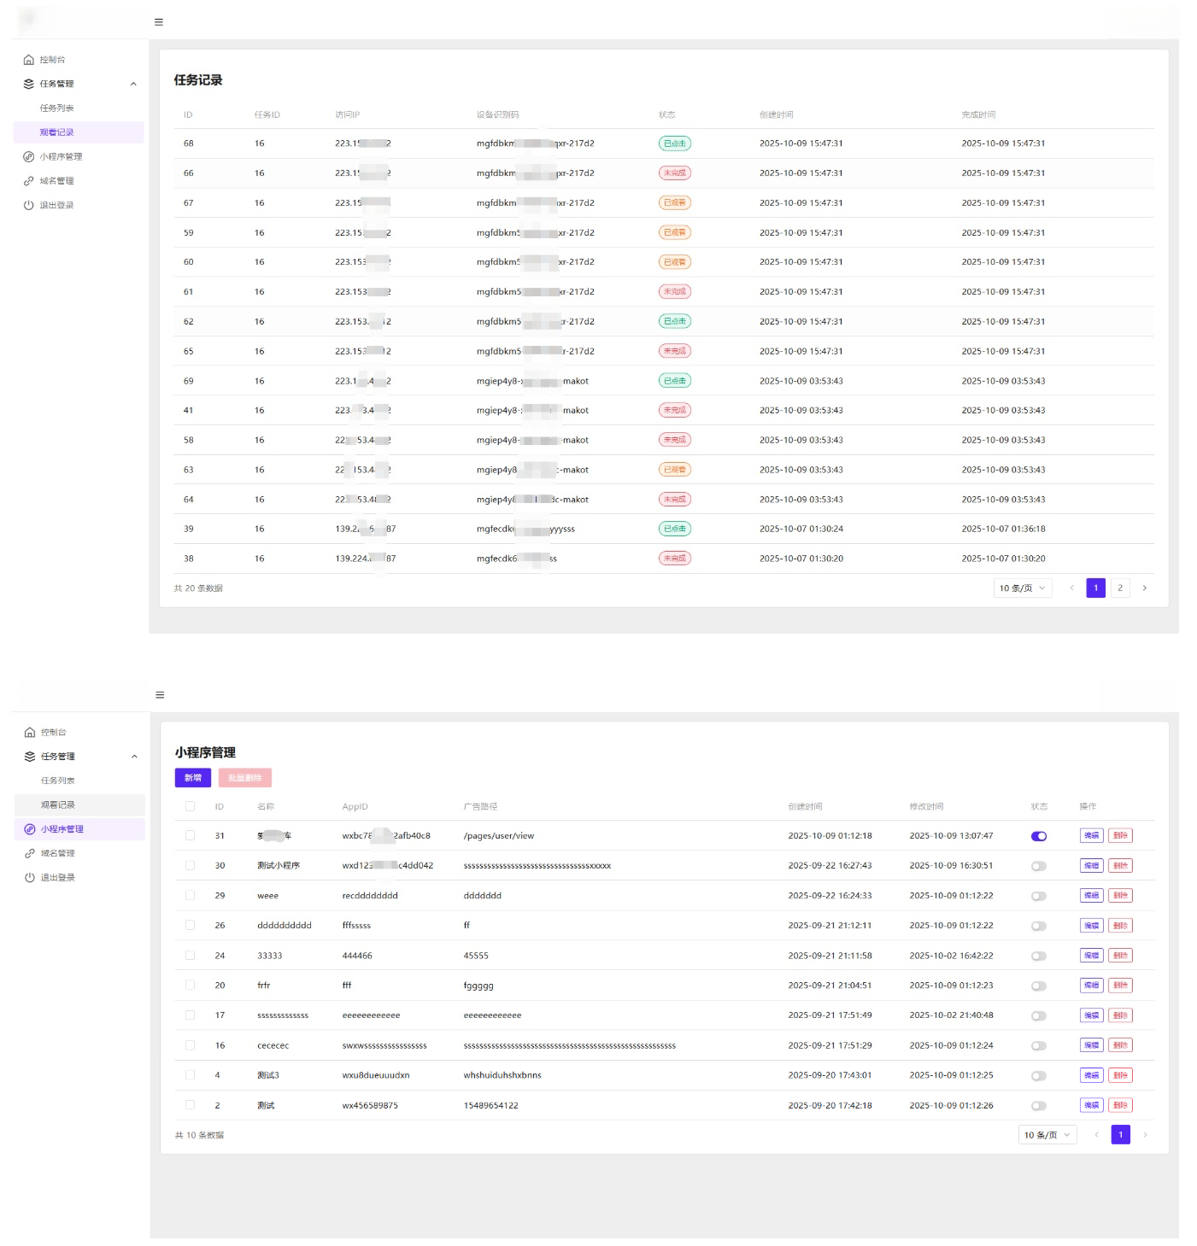The height and width of the screenshot is (1246, 1197).
Task: Click the hamburger menu icon above 小程序管理
Action: [160, 695]
